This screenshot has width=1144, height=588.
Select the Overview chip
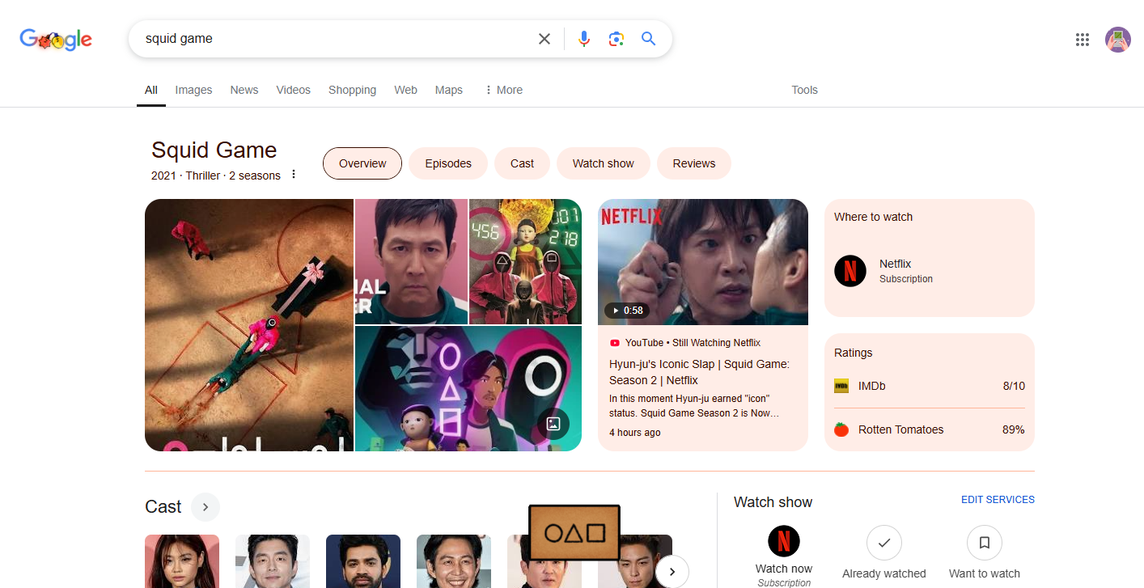[362, 163]
